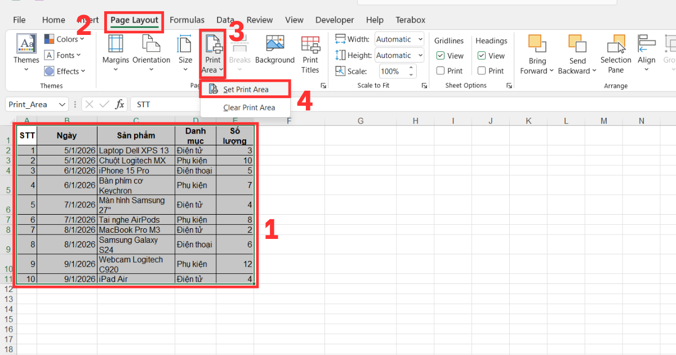Switch to the View tab

(x=294, y=20)
